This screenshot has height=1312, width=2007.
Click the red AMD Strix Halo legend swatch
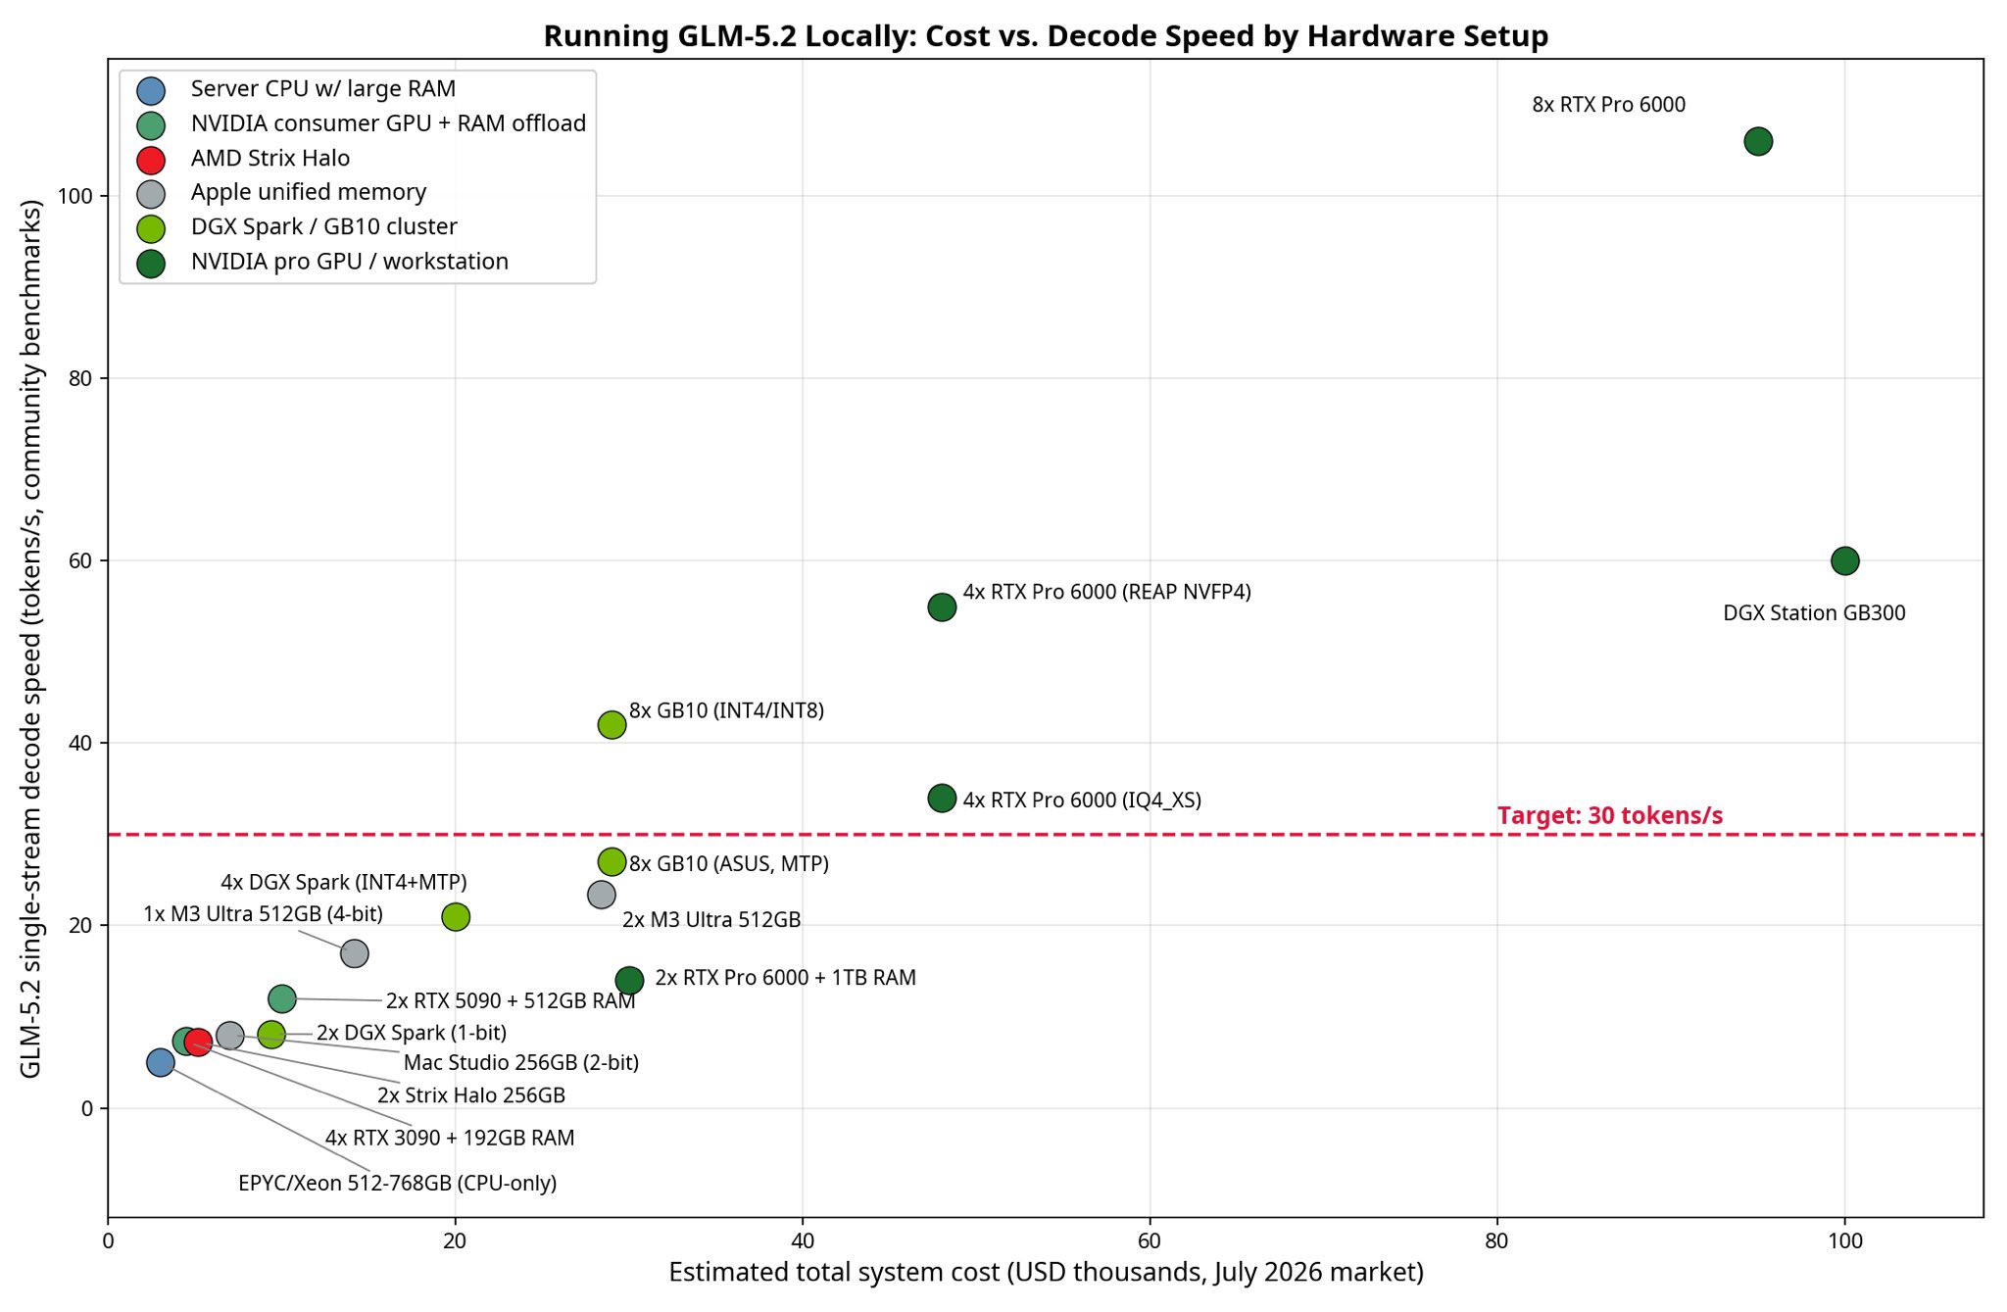(x=151, y=160)
